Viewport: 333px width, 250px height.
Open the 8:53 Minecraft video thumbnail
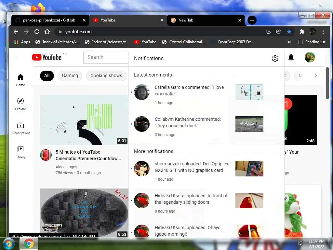coord(84,213)
